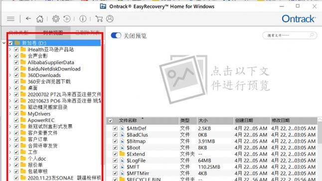Select the 360安全浏览器下载 folder
Image resolution: width=322 pixels, height=181 pixels.
(49, 82)
